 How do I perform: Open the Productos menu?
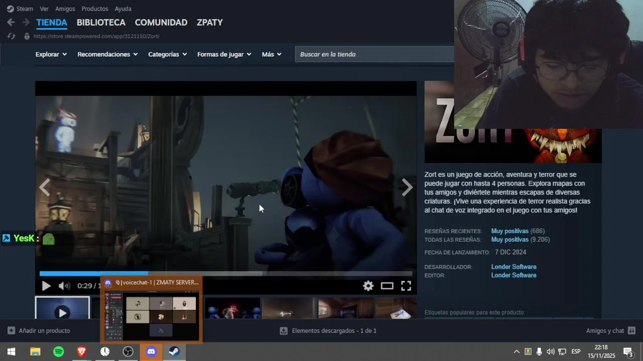pyautogui.click(x=94, y=9)
